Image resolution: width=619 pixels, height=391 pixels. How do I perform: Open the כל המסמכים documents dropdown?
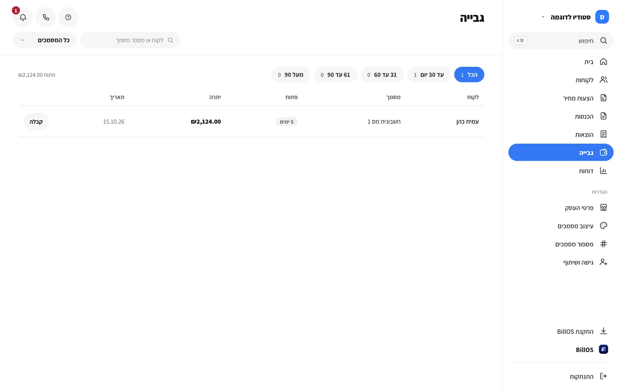[45, 40]
